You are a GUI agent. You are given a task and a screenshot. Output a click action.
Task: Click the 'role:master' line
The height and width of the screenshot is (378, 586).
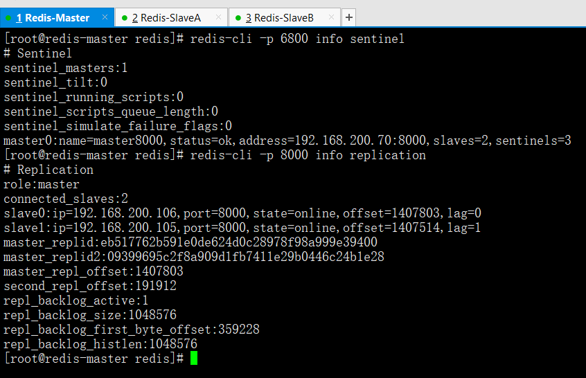[42, 185]
